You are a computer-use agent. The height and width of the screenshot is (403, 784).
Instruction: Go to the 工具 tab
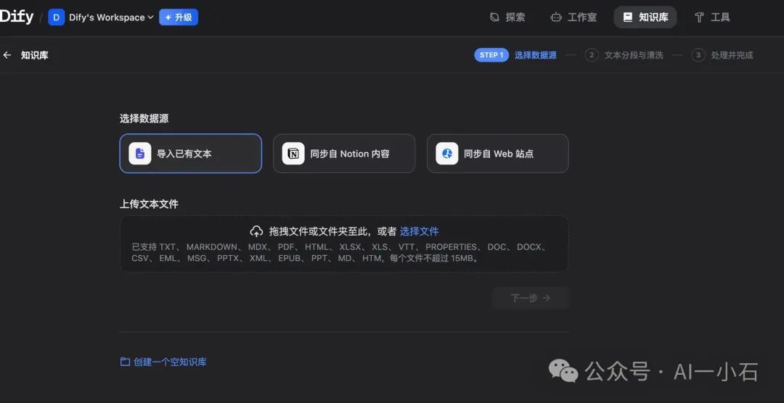[713, 17]
